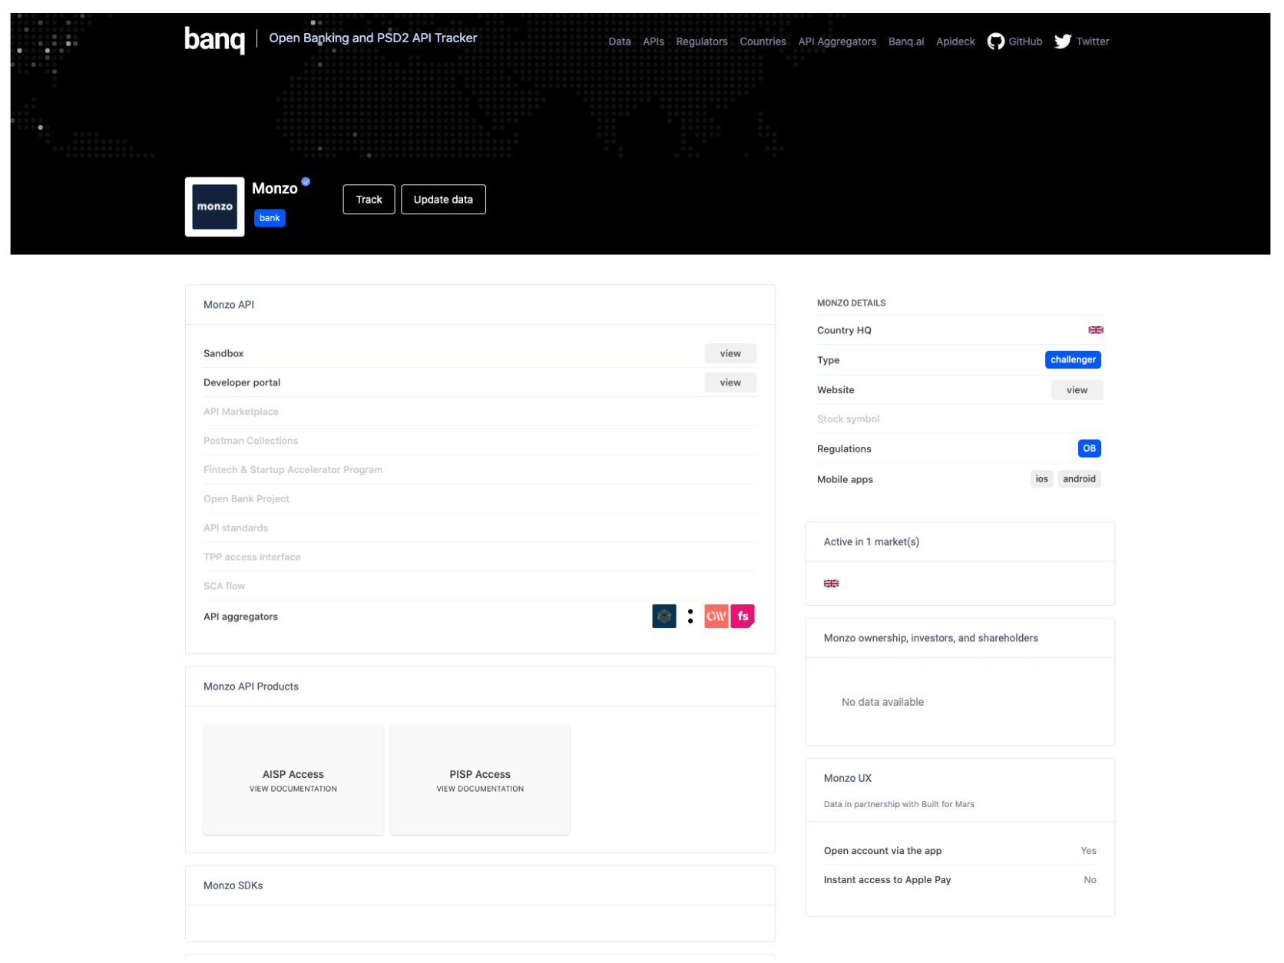The image size is (1284, 963).
Task: Go to the Data nav item
Action: pyautogui.click(x=619, y=41)
